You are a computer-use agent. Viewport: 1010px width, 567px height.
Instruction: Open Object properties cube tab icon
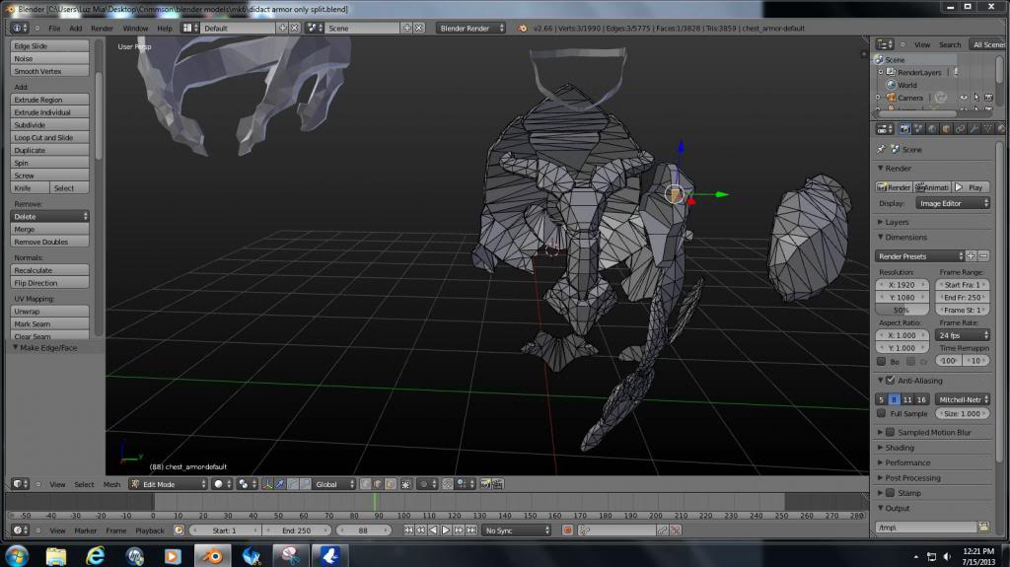946,129
